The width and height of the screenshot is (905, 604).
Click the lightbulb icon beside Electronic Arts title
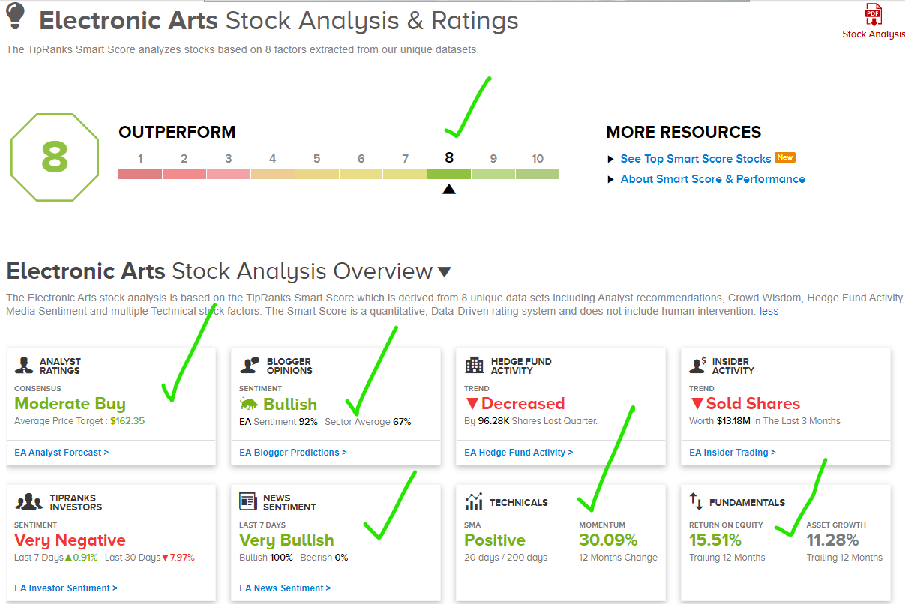(x=16, y=16)
